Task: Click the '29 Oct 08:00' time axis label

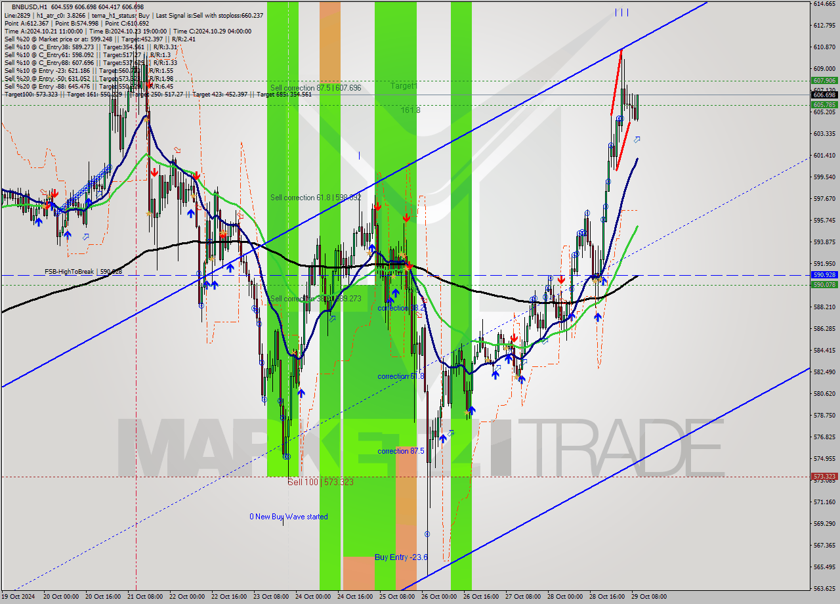Action: [x=648, y=597]
